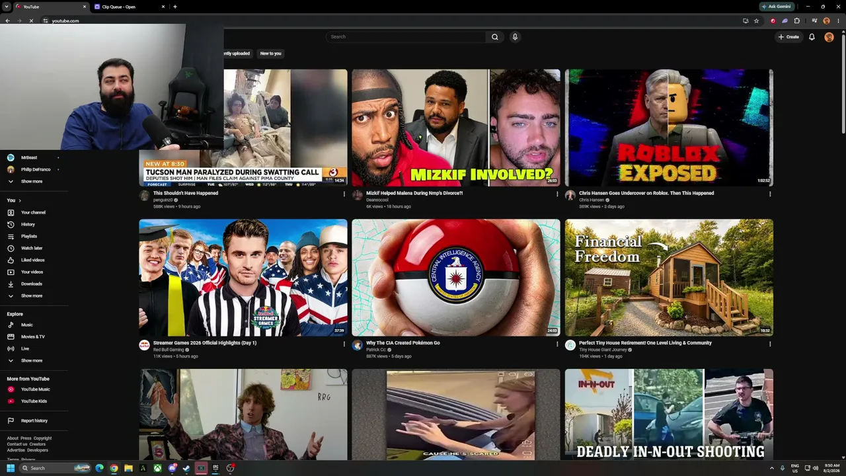
Task: Open Report history in the sidebar
Action: coord(34,420)
